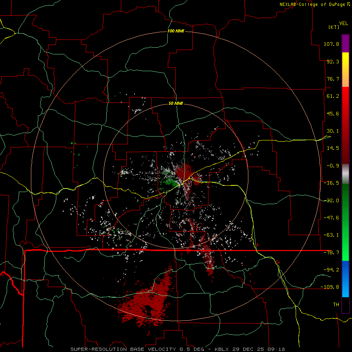This screenshot has width=352, height=352.
Task: Click the SUPER-RESOLUTION BASE VELOCITY caption
Action: pos(123,349)
